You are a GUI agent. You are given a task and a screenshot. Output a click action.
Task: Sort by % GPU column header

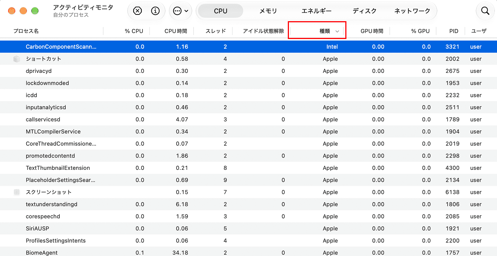pos(420,31)
